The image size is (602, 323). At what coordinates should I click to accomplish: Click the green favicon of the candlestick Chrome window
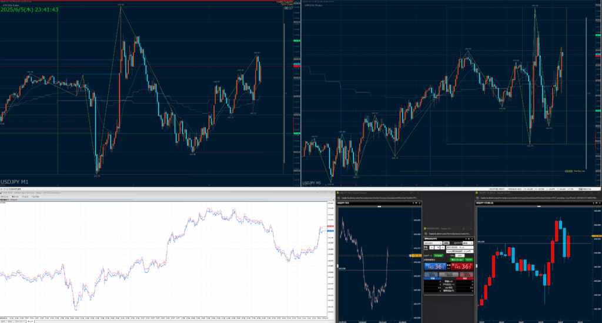pyautogui.click(x=477, y=193)
